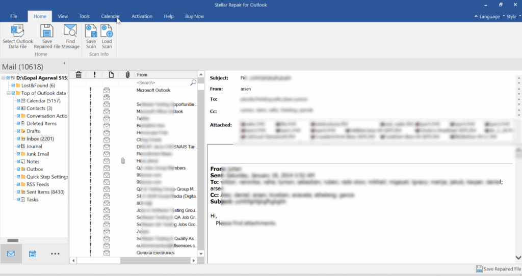
Task: Open the Help tab
Action: 169,16
